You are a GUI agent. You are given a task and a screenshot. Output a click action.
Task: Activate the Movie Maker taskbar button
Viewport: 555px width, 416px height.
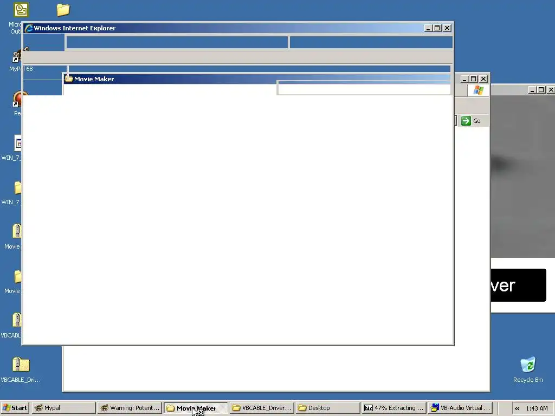(x=196, y=408)
